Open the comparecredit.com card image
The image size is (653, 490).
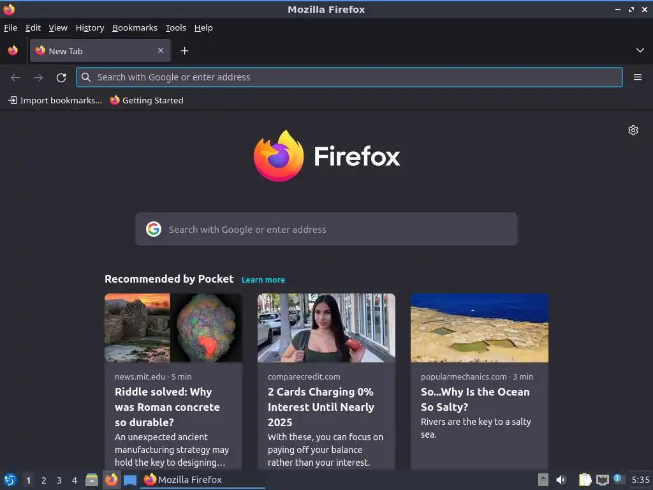point(326,328)
